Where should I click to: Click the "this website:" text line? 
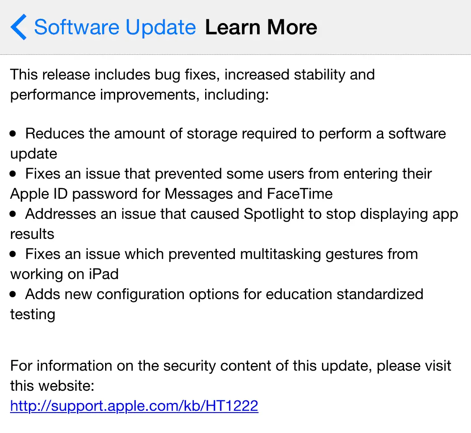click(x=52, y=386)
